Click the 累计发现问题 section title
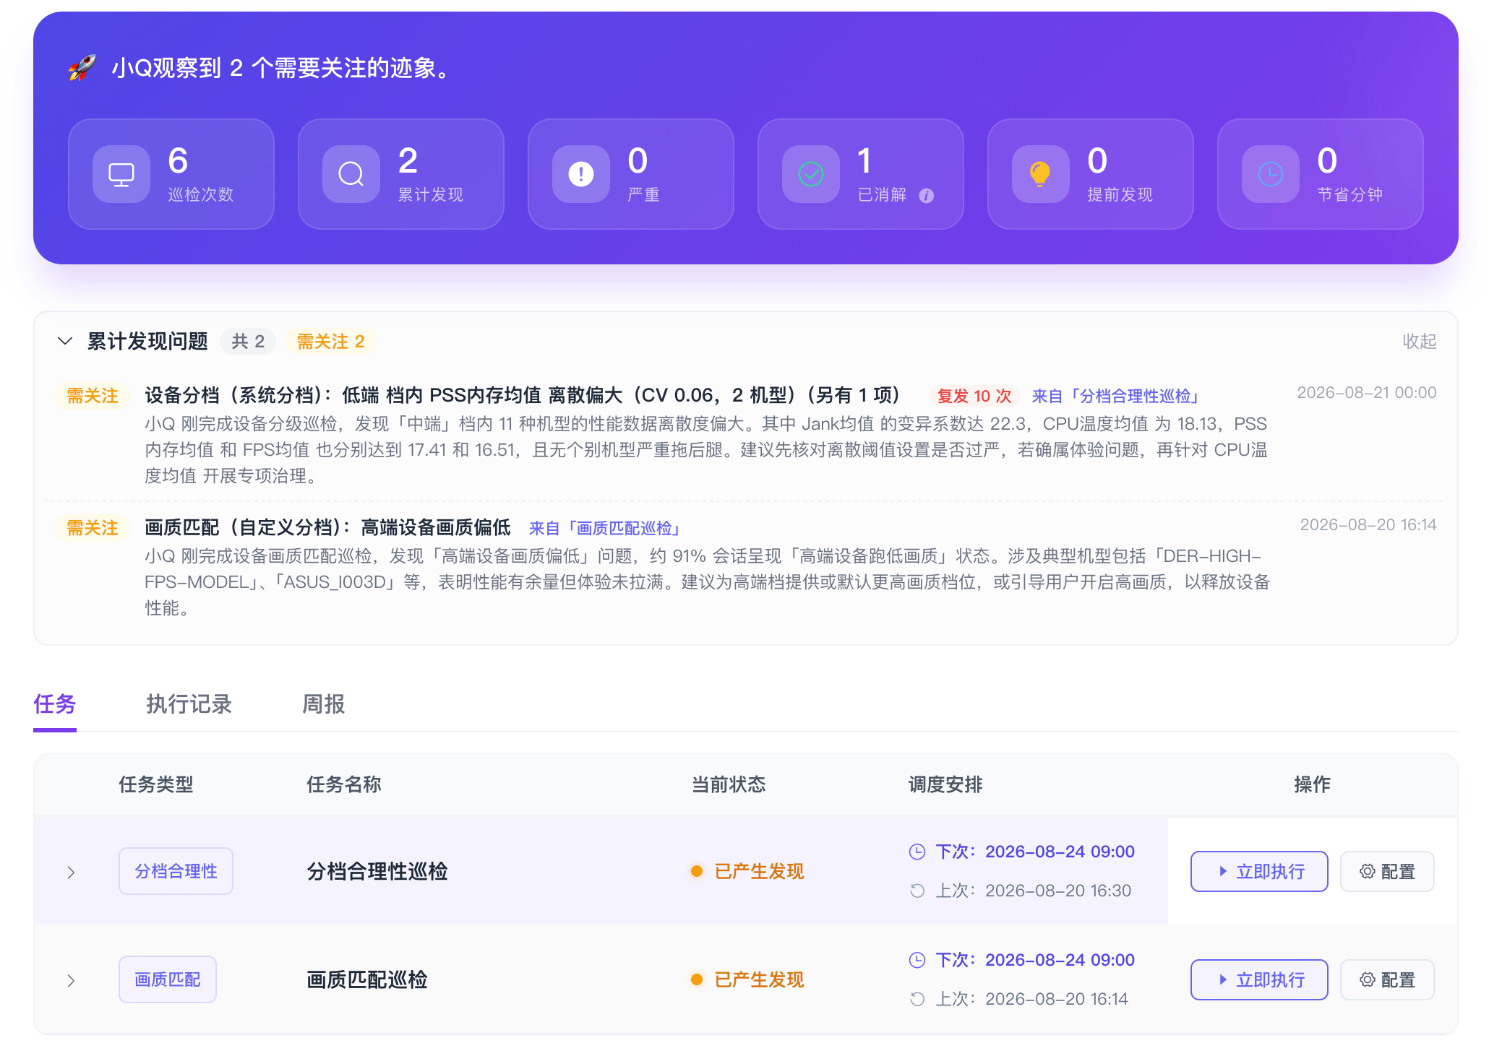 point(147,341)
